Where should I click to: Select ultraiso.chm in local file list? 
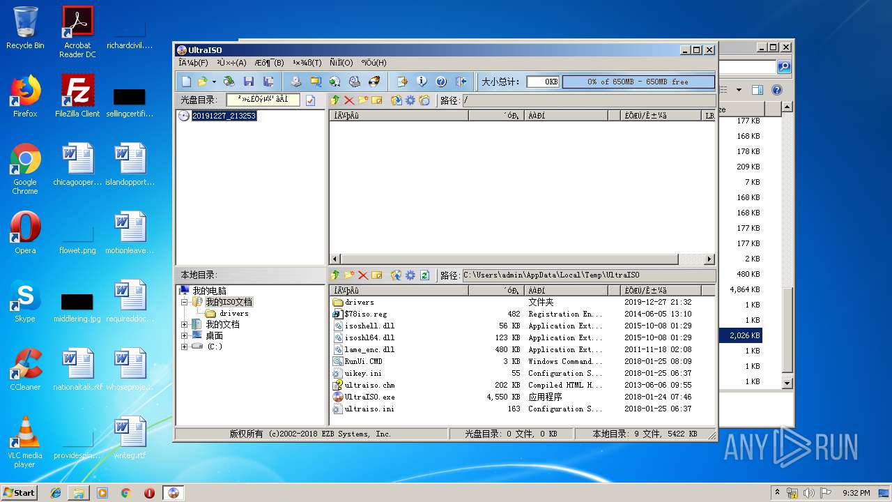pyautogui.click(x=369, y=385)
